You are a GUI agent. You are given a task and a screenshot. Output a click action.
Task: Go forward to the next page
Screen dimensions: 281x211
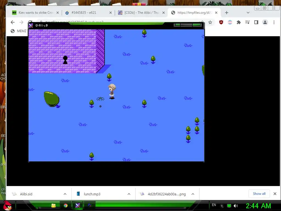pos(21,22)
